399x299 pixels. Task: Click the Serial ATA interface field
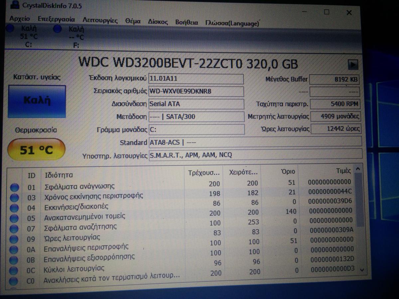click(196, 104)
